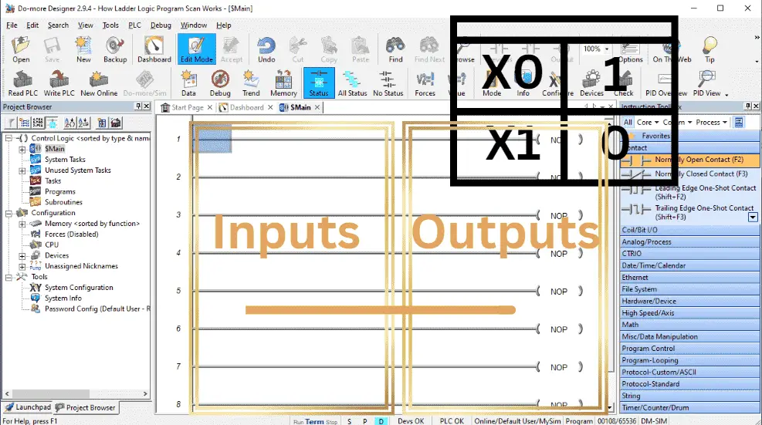Open the Process filter dropdown

pyautogui.click(x=711, y=123)
